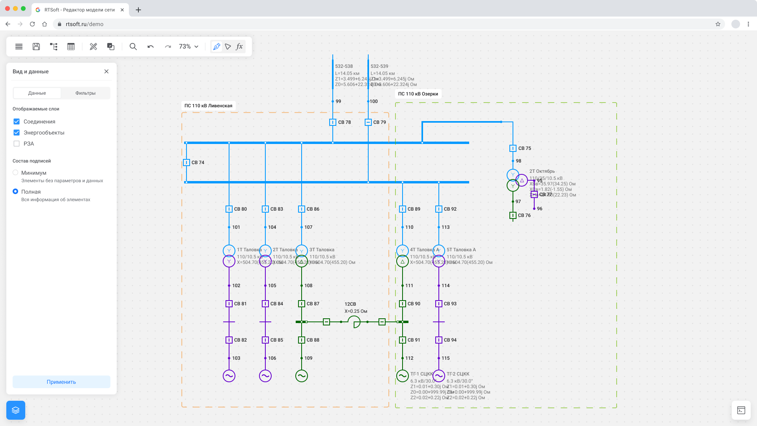Open the table view
Screen dimensions: 757x426
(x=71, y=47)
